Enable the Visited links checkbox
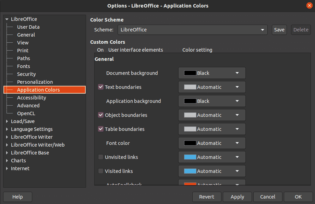 coord(101,171)
